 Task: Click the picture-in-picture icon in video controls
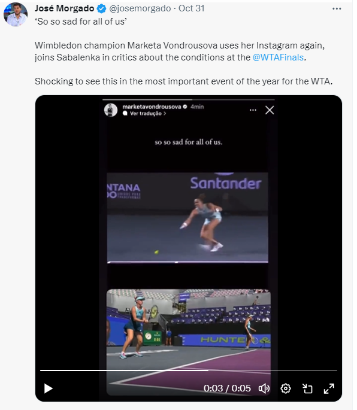(x=307, y=388)
